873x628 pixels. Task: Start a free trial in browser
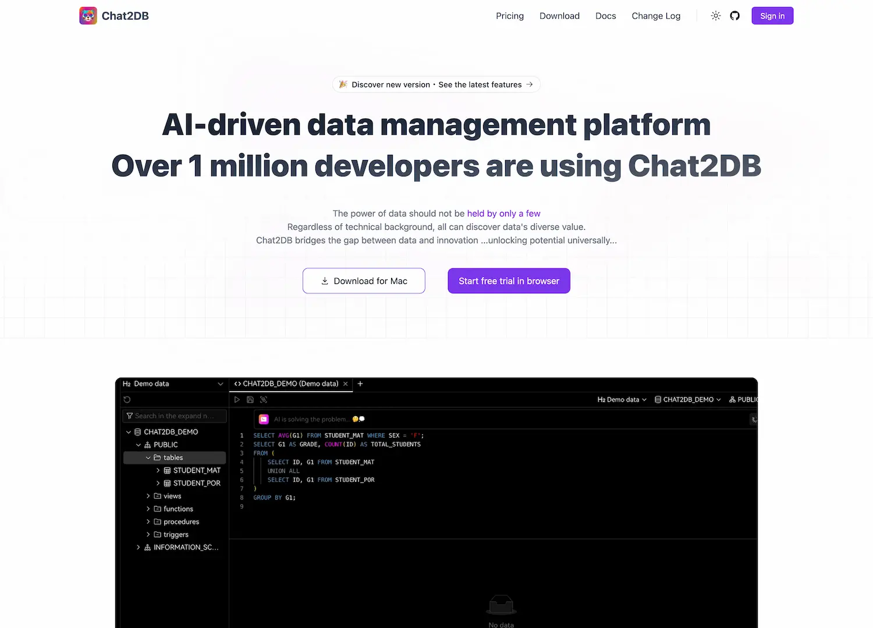click(508, 281)
